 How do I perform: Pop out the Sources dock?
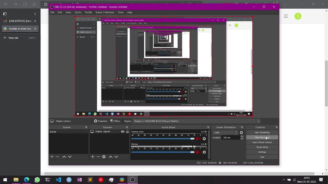click(x=127, y=127)
